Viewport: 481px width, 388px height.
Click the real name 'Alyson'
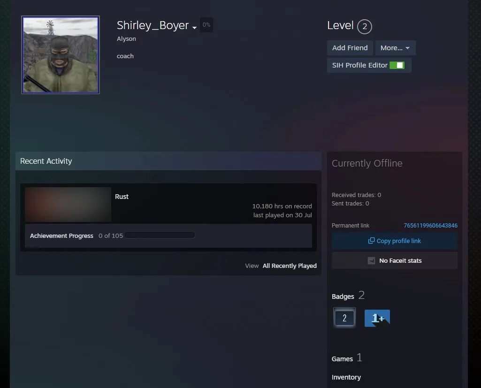tap(126, 38)
